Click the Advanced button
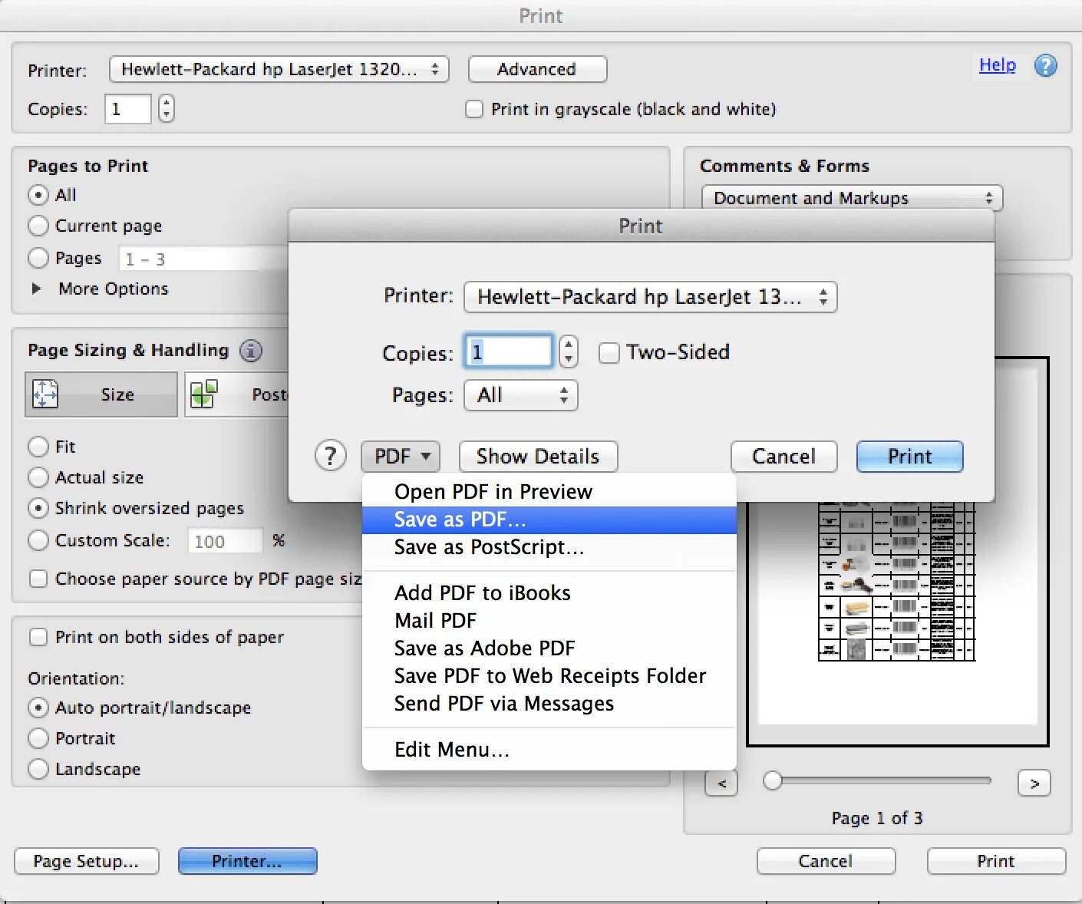The height and width of the screenshot is (904, 1082). (537, 69)
